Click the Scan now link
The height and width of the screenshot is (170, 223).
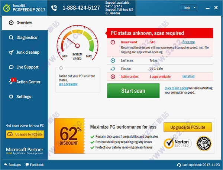pyautogui.click(x=188, y=42)
